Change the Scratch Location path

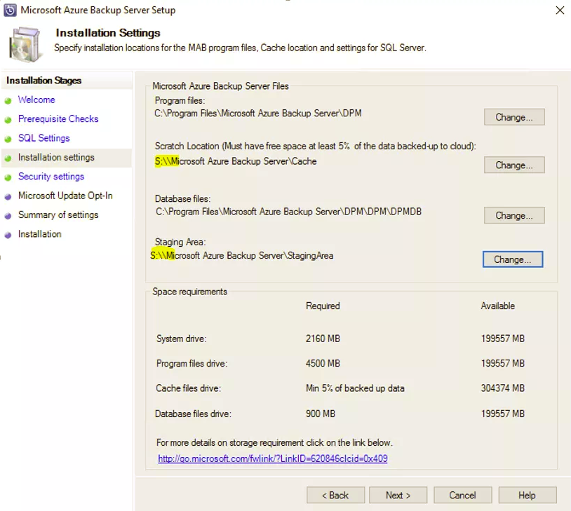point(514,165)
